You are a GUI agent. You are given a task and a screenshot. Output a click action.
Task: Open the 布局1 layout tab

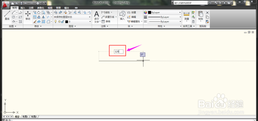point(25,117)
